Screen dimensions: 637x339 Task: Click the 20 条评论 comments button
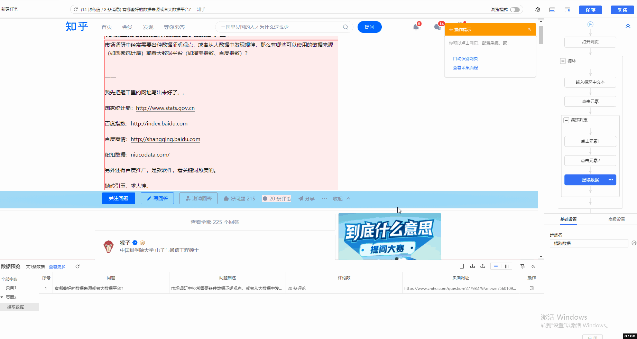[x=277, y=199]
